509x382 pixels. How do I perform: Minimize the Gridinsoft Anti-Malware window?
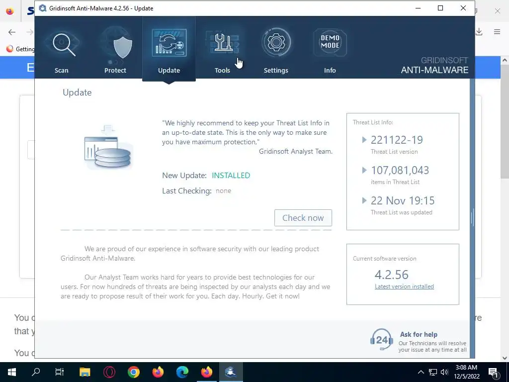point(418,8)
